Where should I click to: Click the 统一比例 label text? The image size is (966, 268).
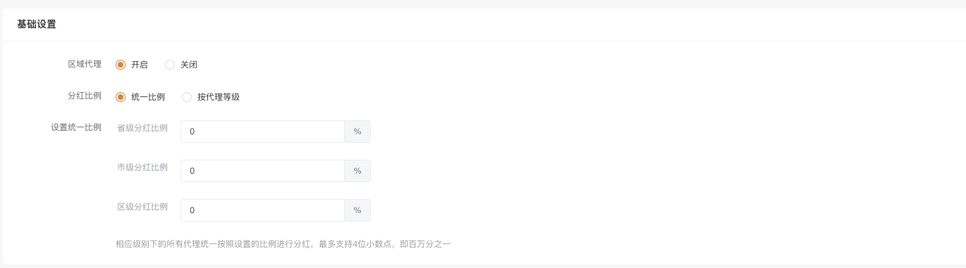(148, 97)
